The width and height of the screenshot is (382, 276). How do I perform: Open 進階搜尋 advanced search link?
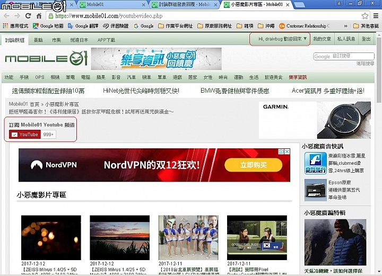[365, 64]
